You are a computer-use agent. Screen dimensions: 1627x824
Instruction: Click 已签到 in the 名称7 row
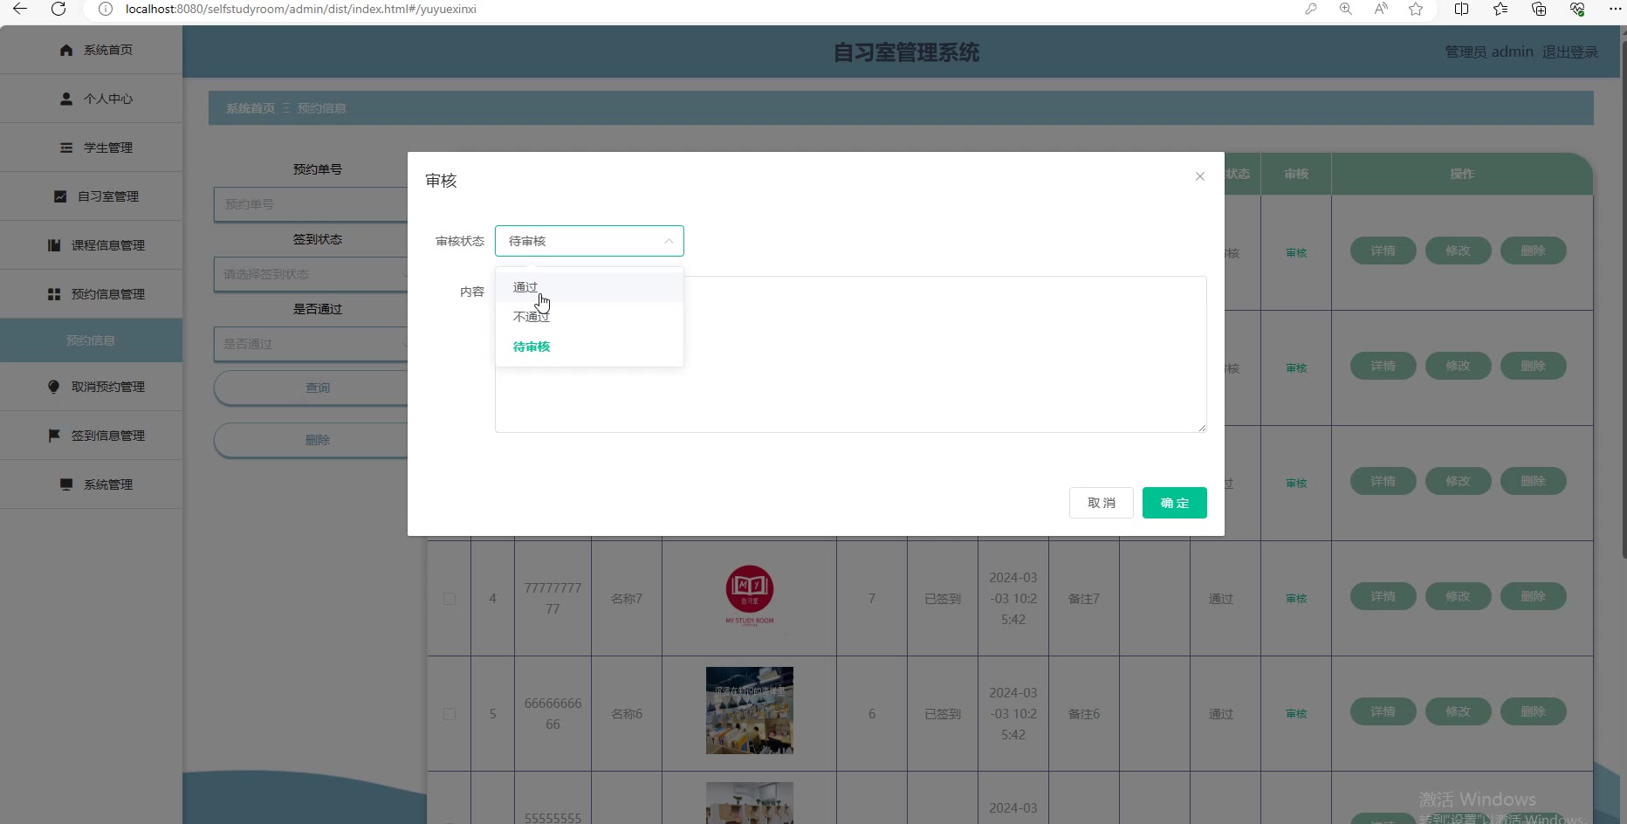[943, 599]
